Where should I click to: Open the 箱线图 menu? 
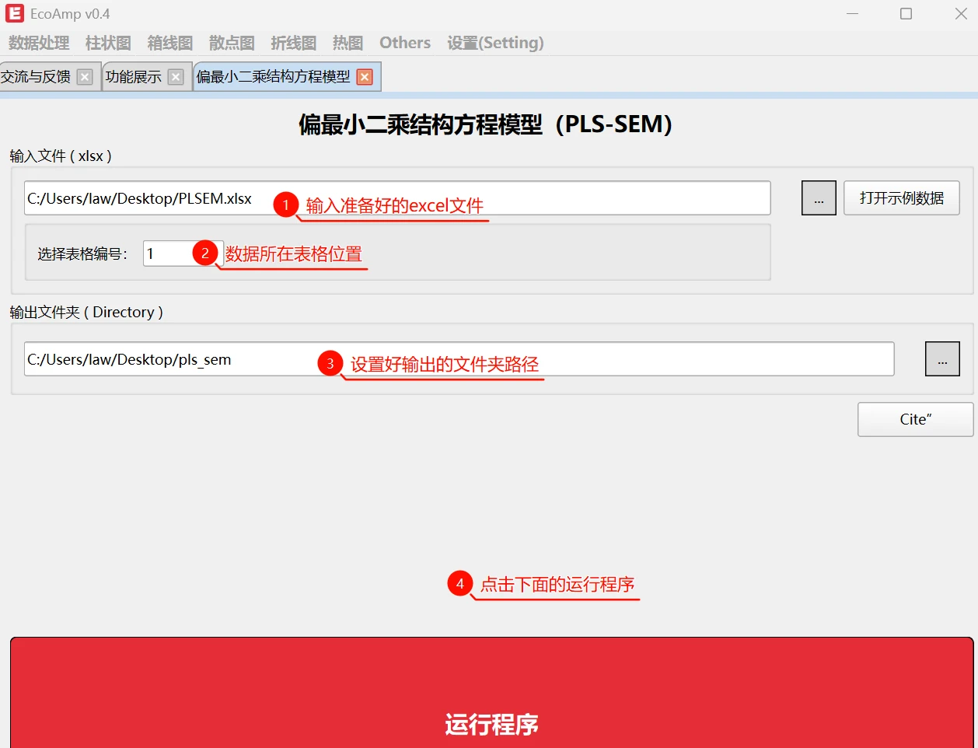(x=169, y=43)
